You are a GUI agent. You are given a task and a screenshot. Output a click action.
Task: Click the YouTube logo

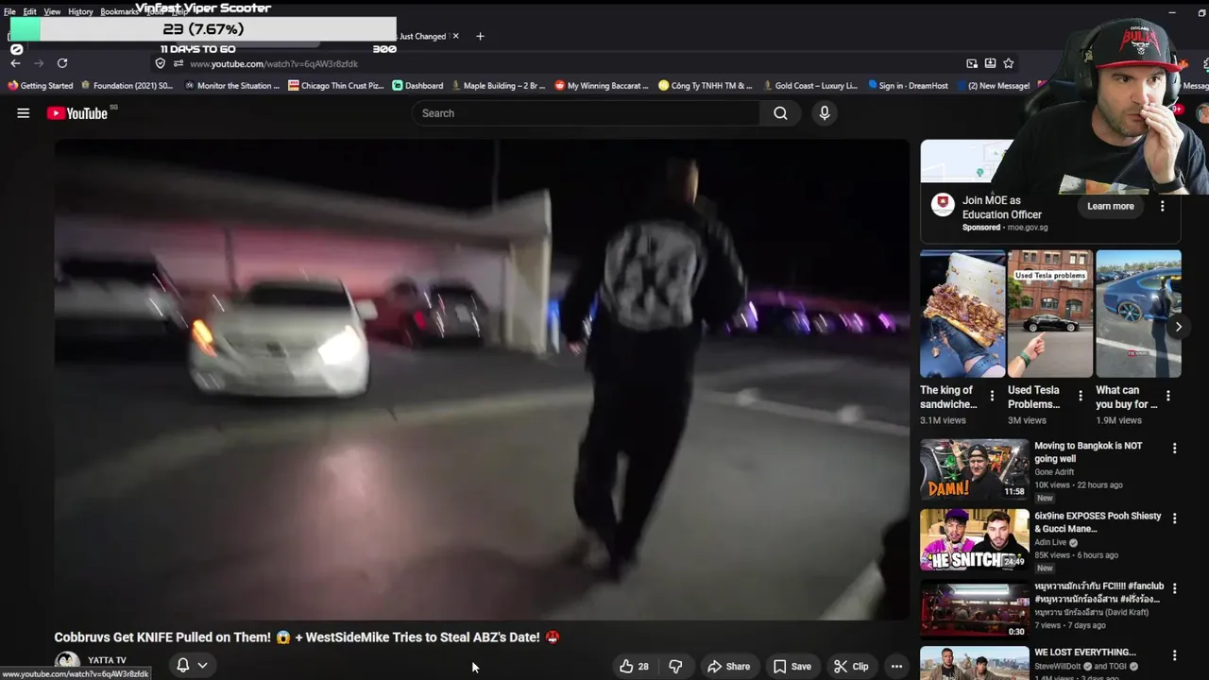[77, 113]
